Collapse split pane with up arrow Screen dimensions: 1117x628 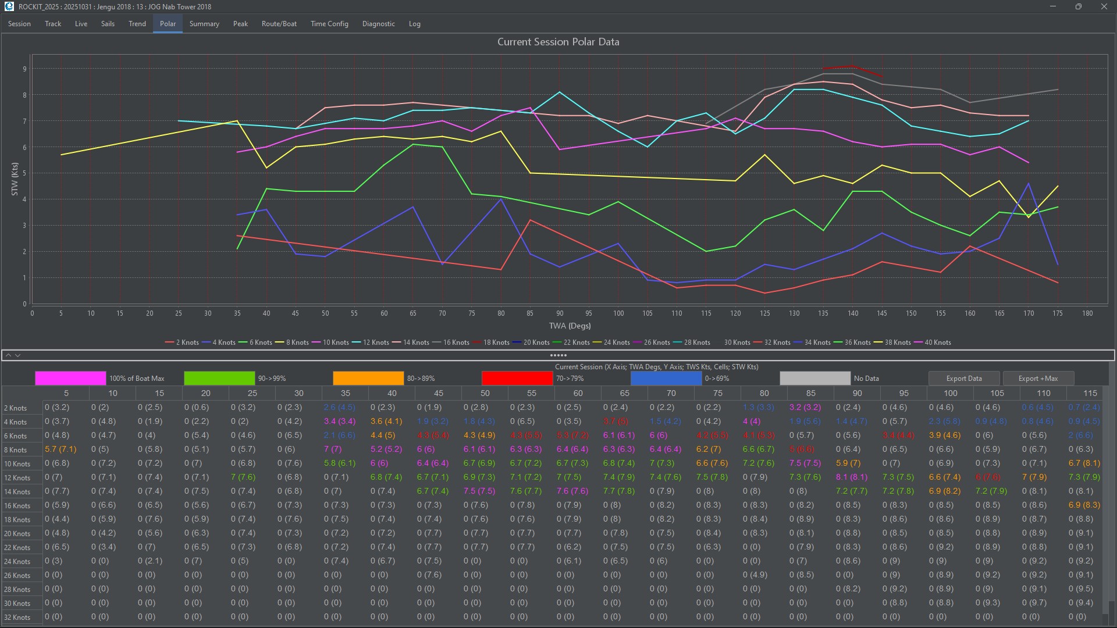[8, 355]
